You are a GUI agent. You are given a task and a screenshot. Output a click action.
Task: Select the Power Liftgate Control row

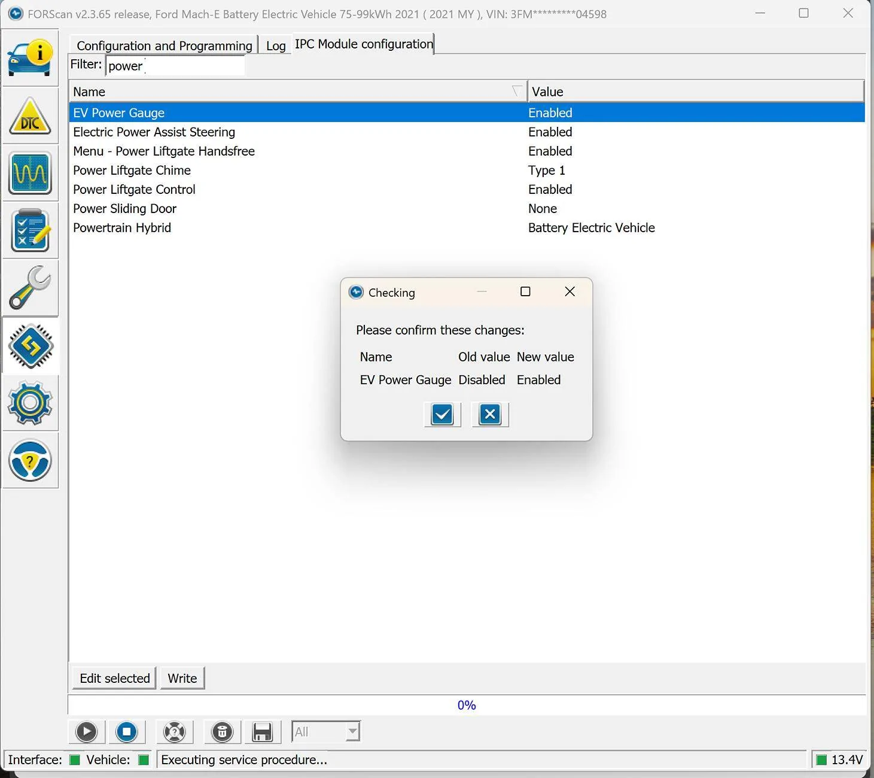coord(467,189)
